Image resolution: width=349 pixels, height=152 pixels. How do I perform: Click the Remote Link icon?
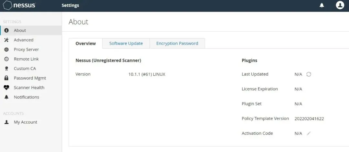pyautogui.click(x=6, y=59)
